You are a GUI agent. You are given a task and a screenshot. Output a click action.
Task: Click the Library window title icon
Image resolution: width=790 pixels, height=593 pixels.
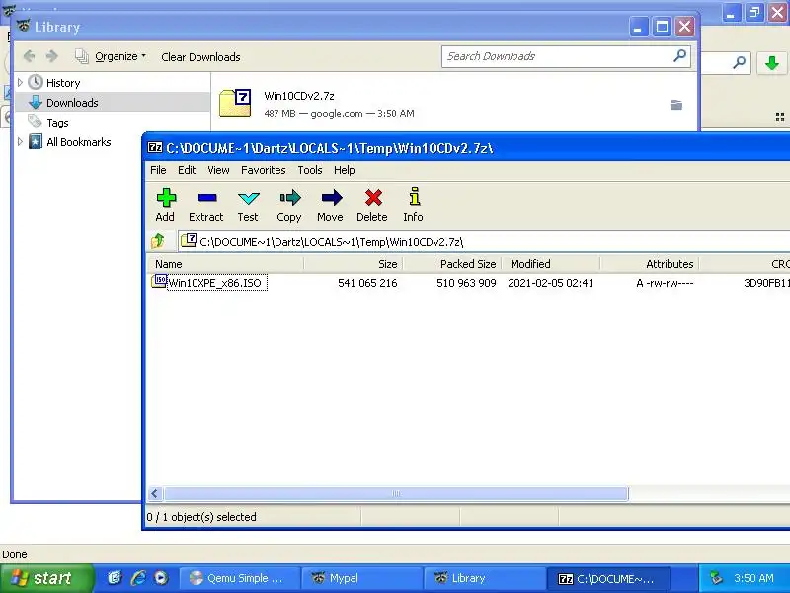(23, 26)
